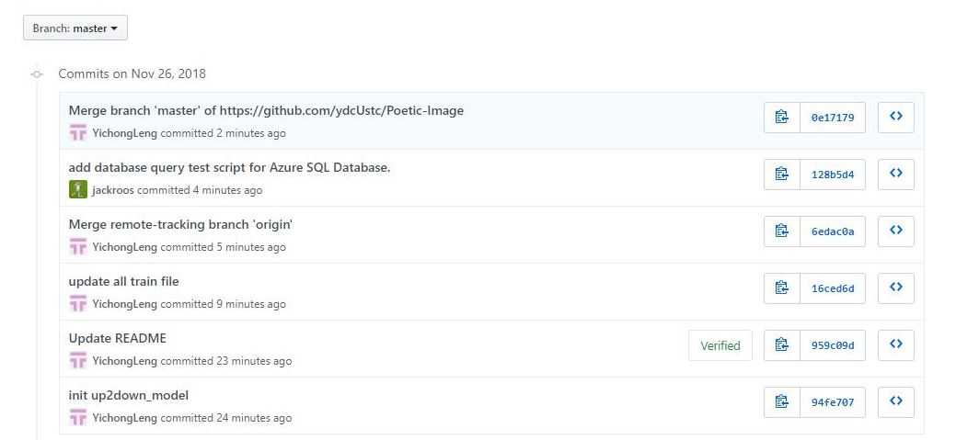This screenshot has height=440, width=979.
Task: Copy full SHA for commit 959c09d
Action: coord(782,345)
